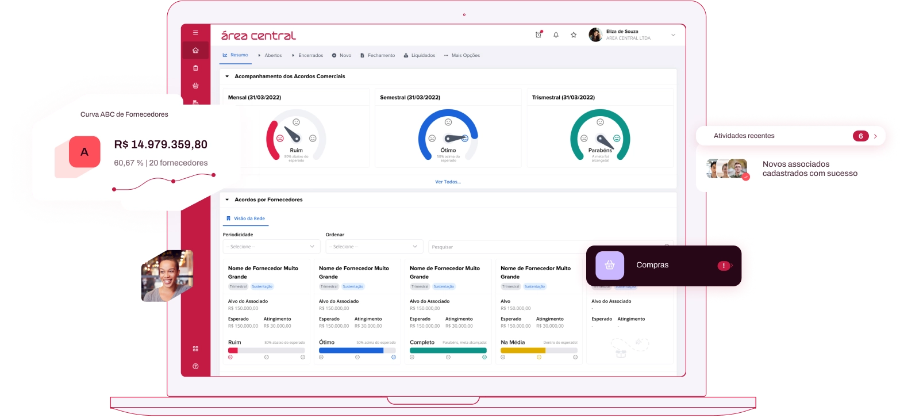Switch to the Resumo tab
Screen dimensions: 900x418
(236, 55)
